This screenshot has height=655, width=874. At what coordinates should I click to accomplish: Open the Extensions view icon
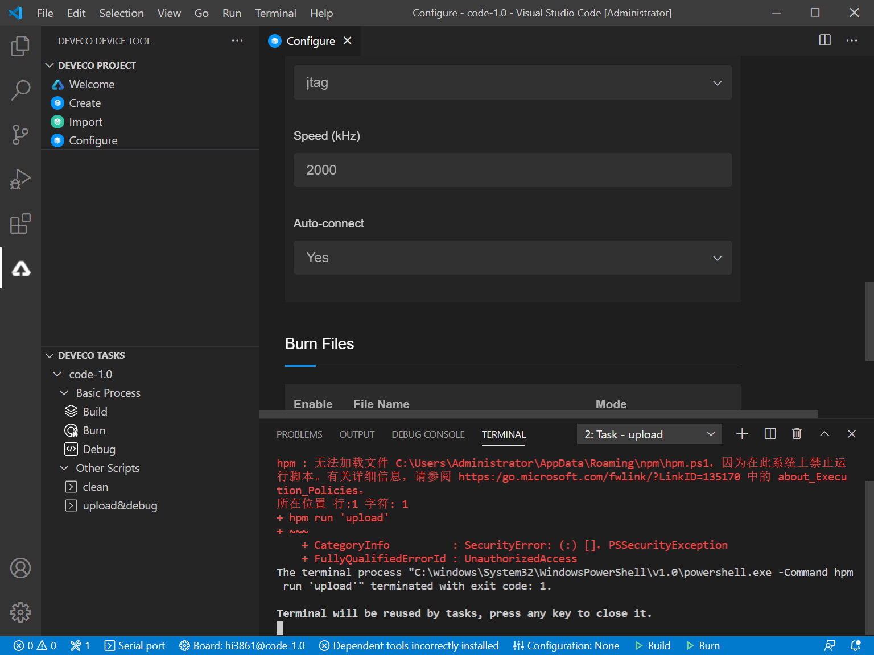pyautogui.click(x=20, y=223)
